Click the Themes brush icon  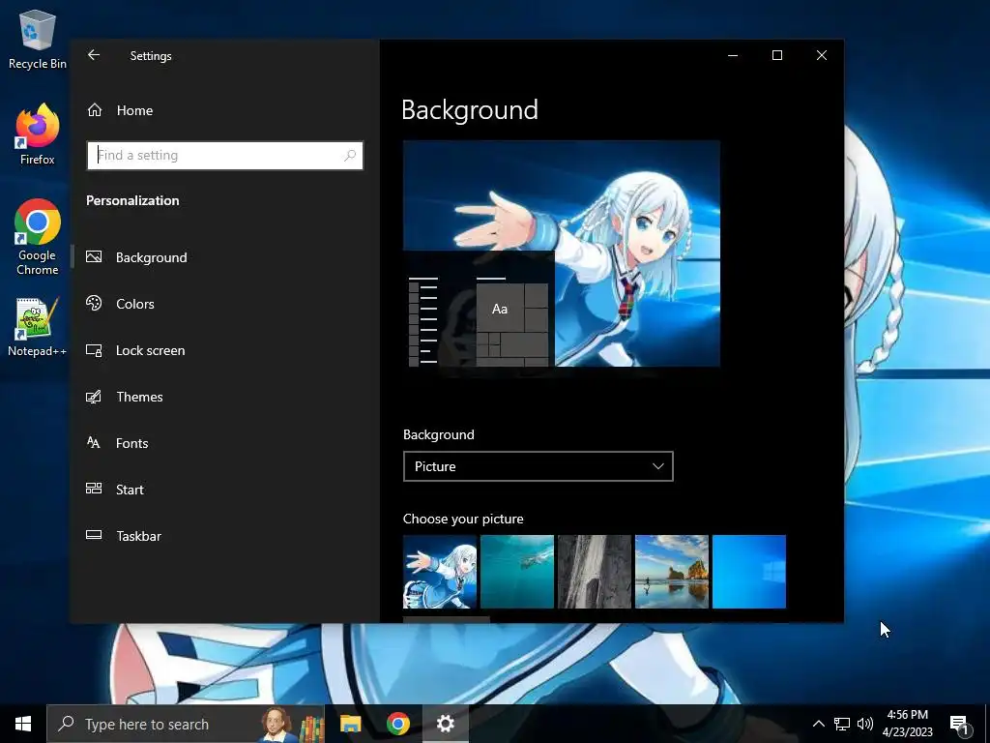coord(94,397)
